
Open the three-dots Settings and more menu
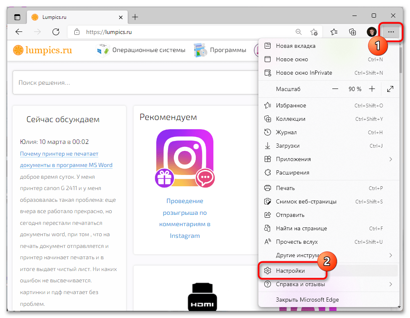pos(391,32)
